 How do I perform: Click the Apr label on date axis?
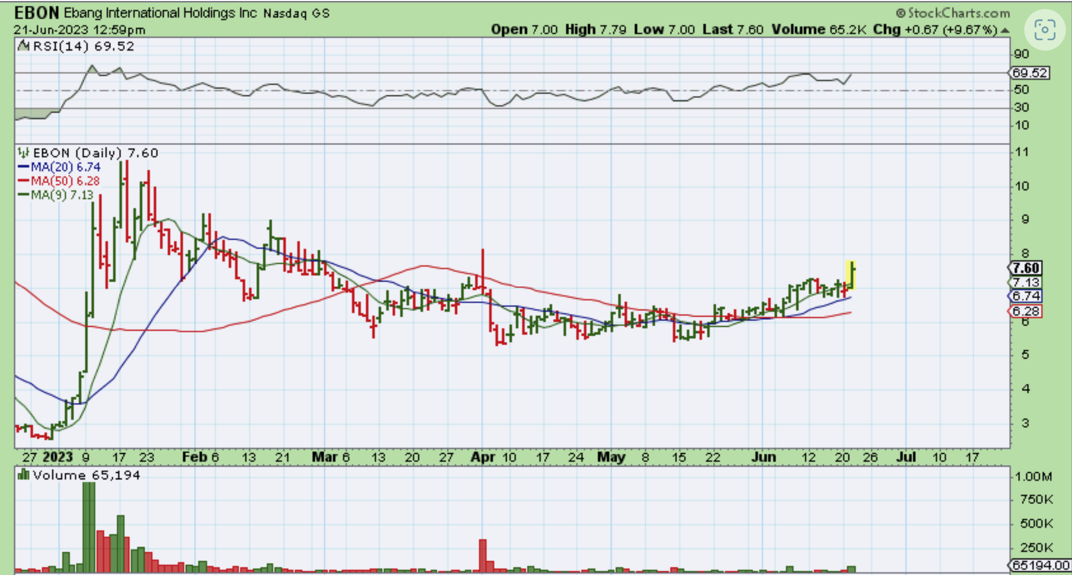coord(482,457)
